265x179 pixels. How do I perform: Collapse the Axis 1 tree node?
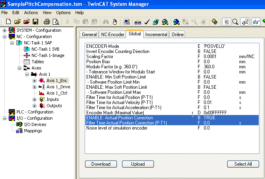(27, 74)
